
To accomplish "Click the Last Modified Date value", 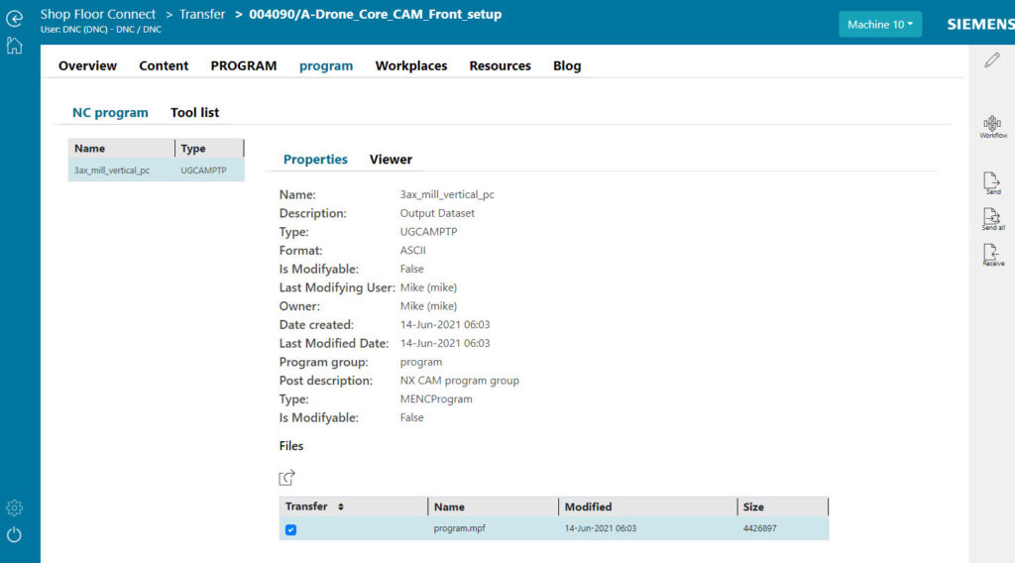I will pyautogui.click(x=445, y=343).
